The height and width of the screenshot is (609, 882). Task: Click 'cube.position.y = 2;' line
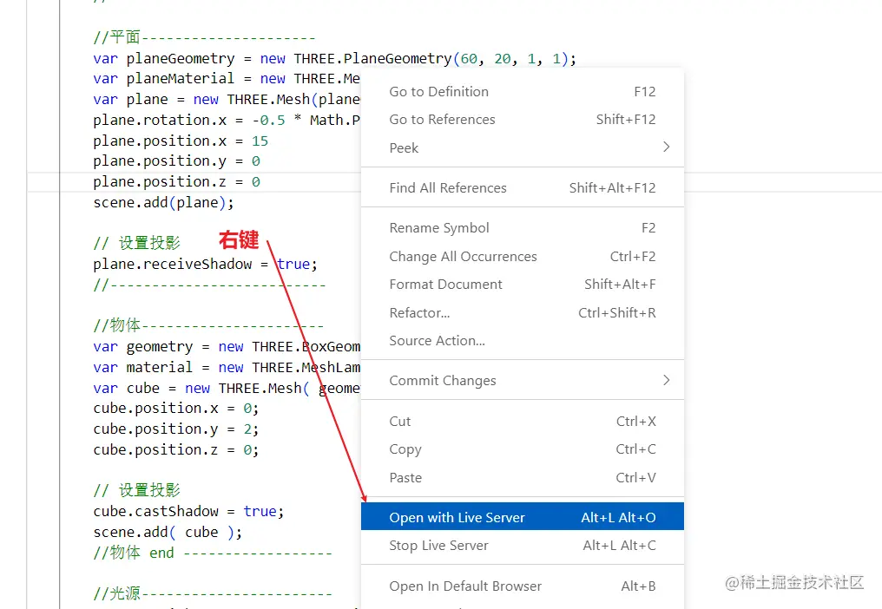(x=176, y=429)
